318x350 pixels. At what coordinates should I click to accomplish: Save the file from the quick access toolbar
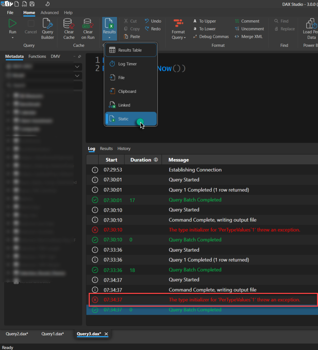pyautogui.click(x=32, y=4)
